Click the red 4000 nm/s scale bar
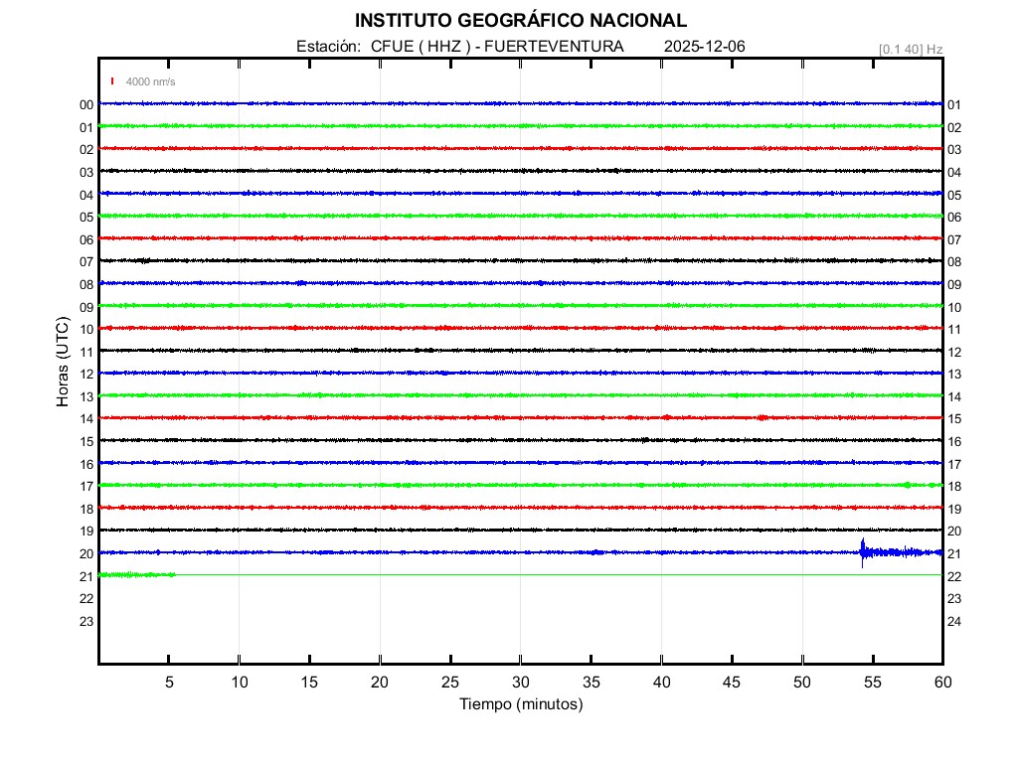1018x763 pixels. tap(113, 81)
